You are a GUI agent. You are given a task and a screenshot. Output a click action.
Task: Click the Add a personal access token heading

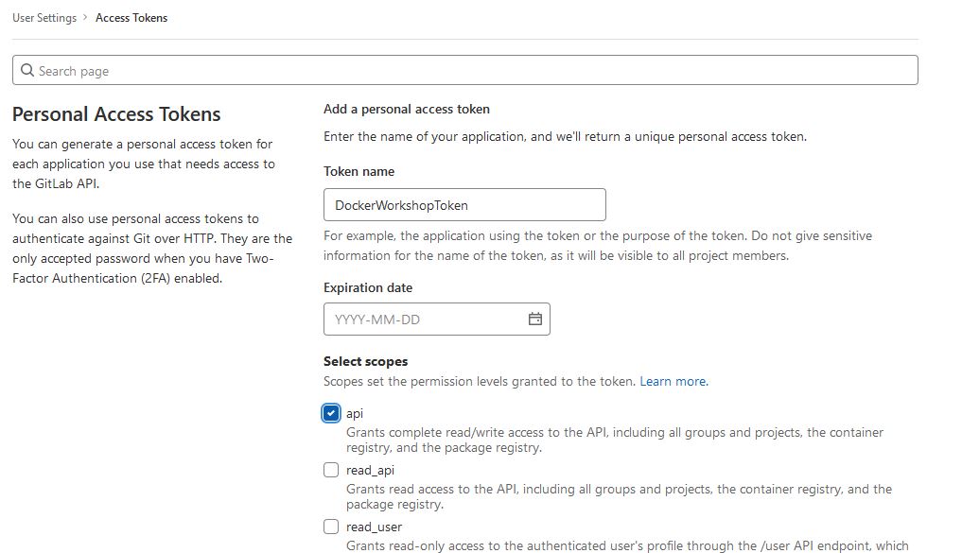[406, 110]
